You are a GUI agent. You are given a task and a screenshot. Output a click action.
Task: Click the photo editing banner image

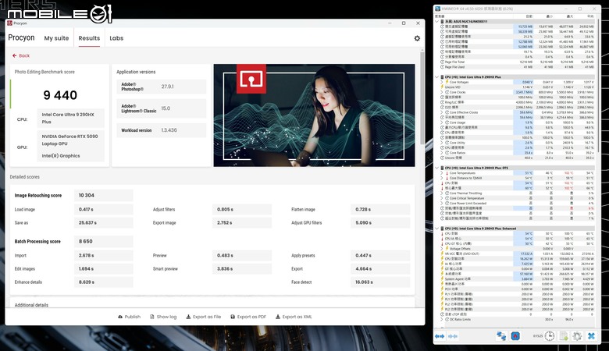(x=314, y=115)
